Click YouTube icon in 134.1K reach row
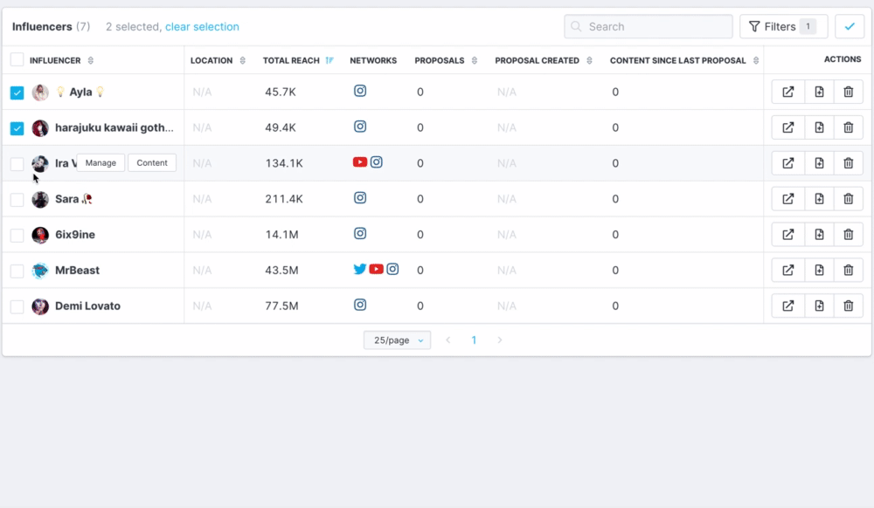This screenshot has height=508, width=874. (359, 162)
